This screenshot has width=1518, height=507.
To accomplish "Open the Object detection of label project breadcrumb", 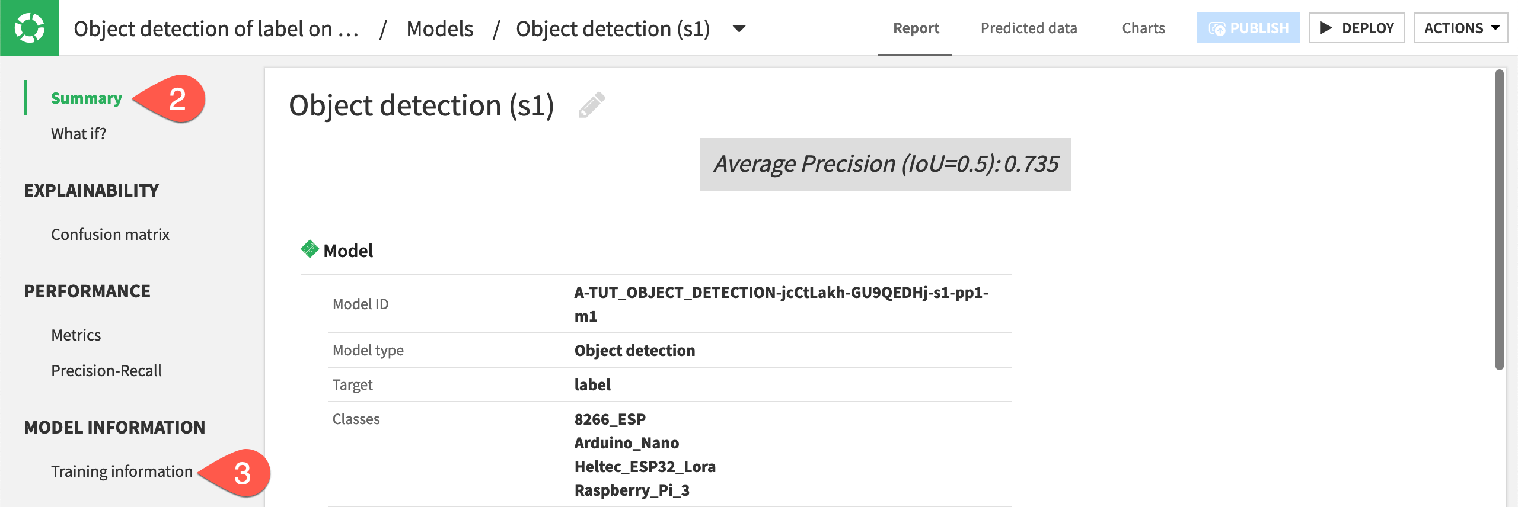I will (x=217, y=28).
